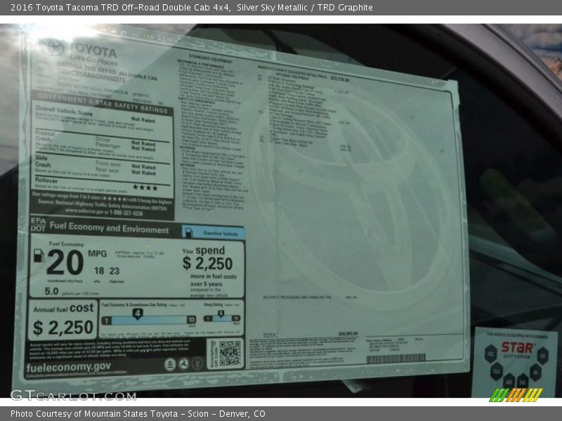Viewport: 562px width, 421px height.
Task: Click the TOTAL label near the sticker bottom
Action: [270, 335]
